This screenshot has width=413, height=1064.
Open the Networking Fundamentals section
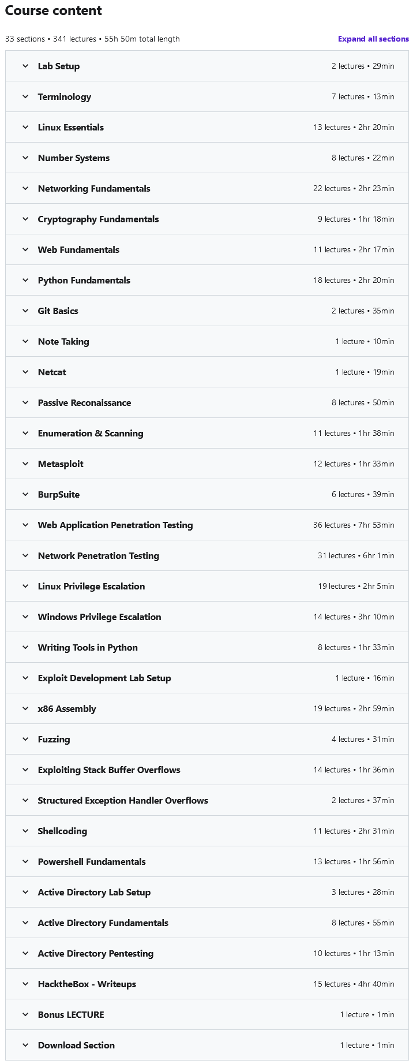point(94,188)
